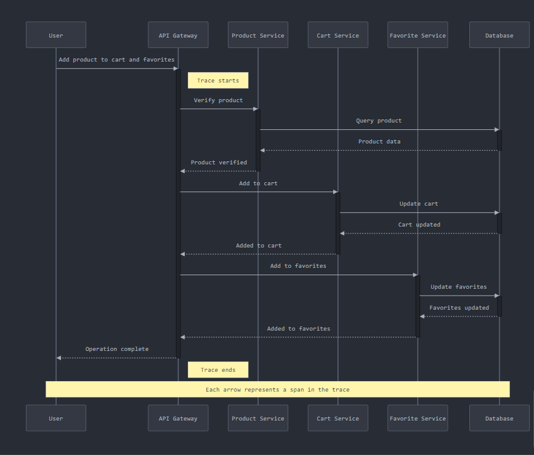534x455 pixels.
Task: Select the bottom Cart Service box
Action: 338,418
